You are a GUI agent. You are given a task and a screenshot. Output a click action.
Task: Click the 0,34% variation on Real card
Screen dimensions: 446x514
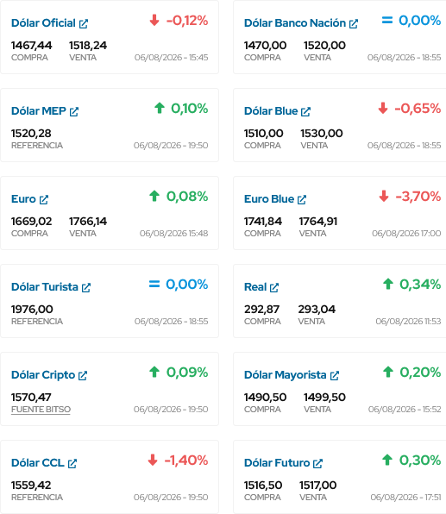(420, 285)
